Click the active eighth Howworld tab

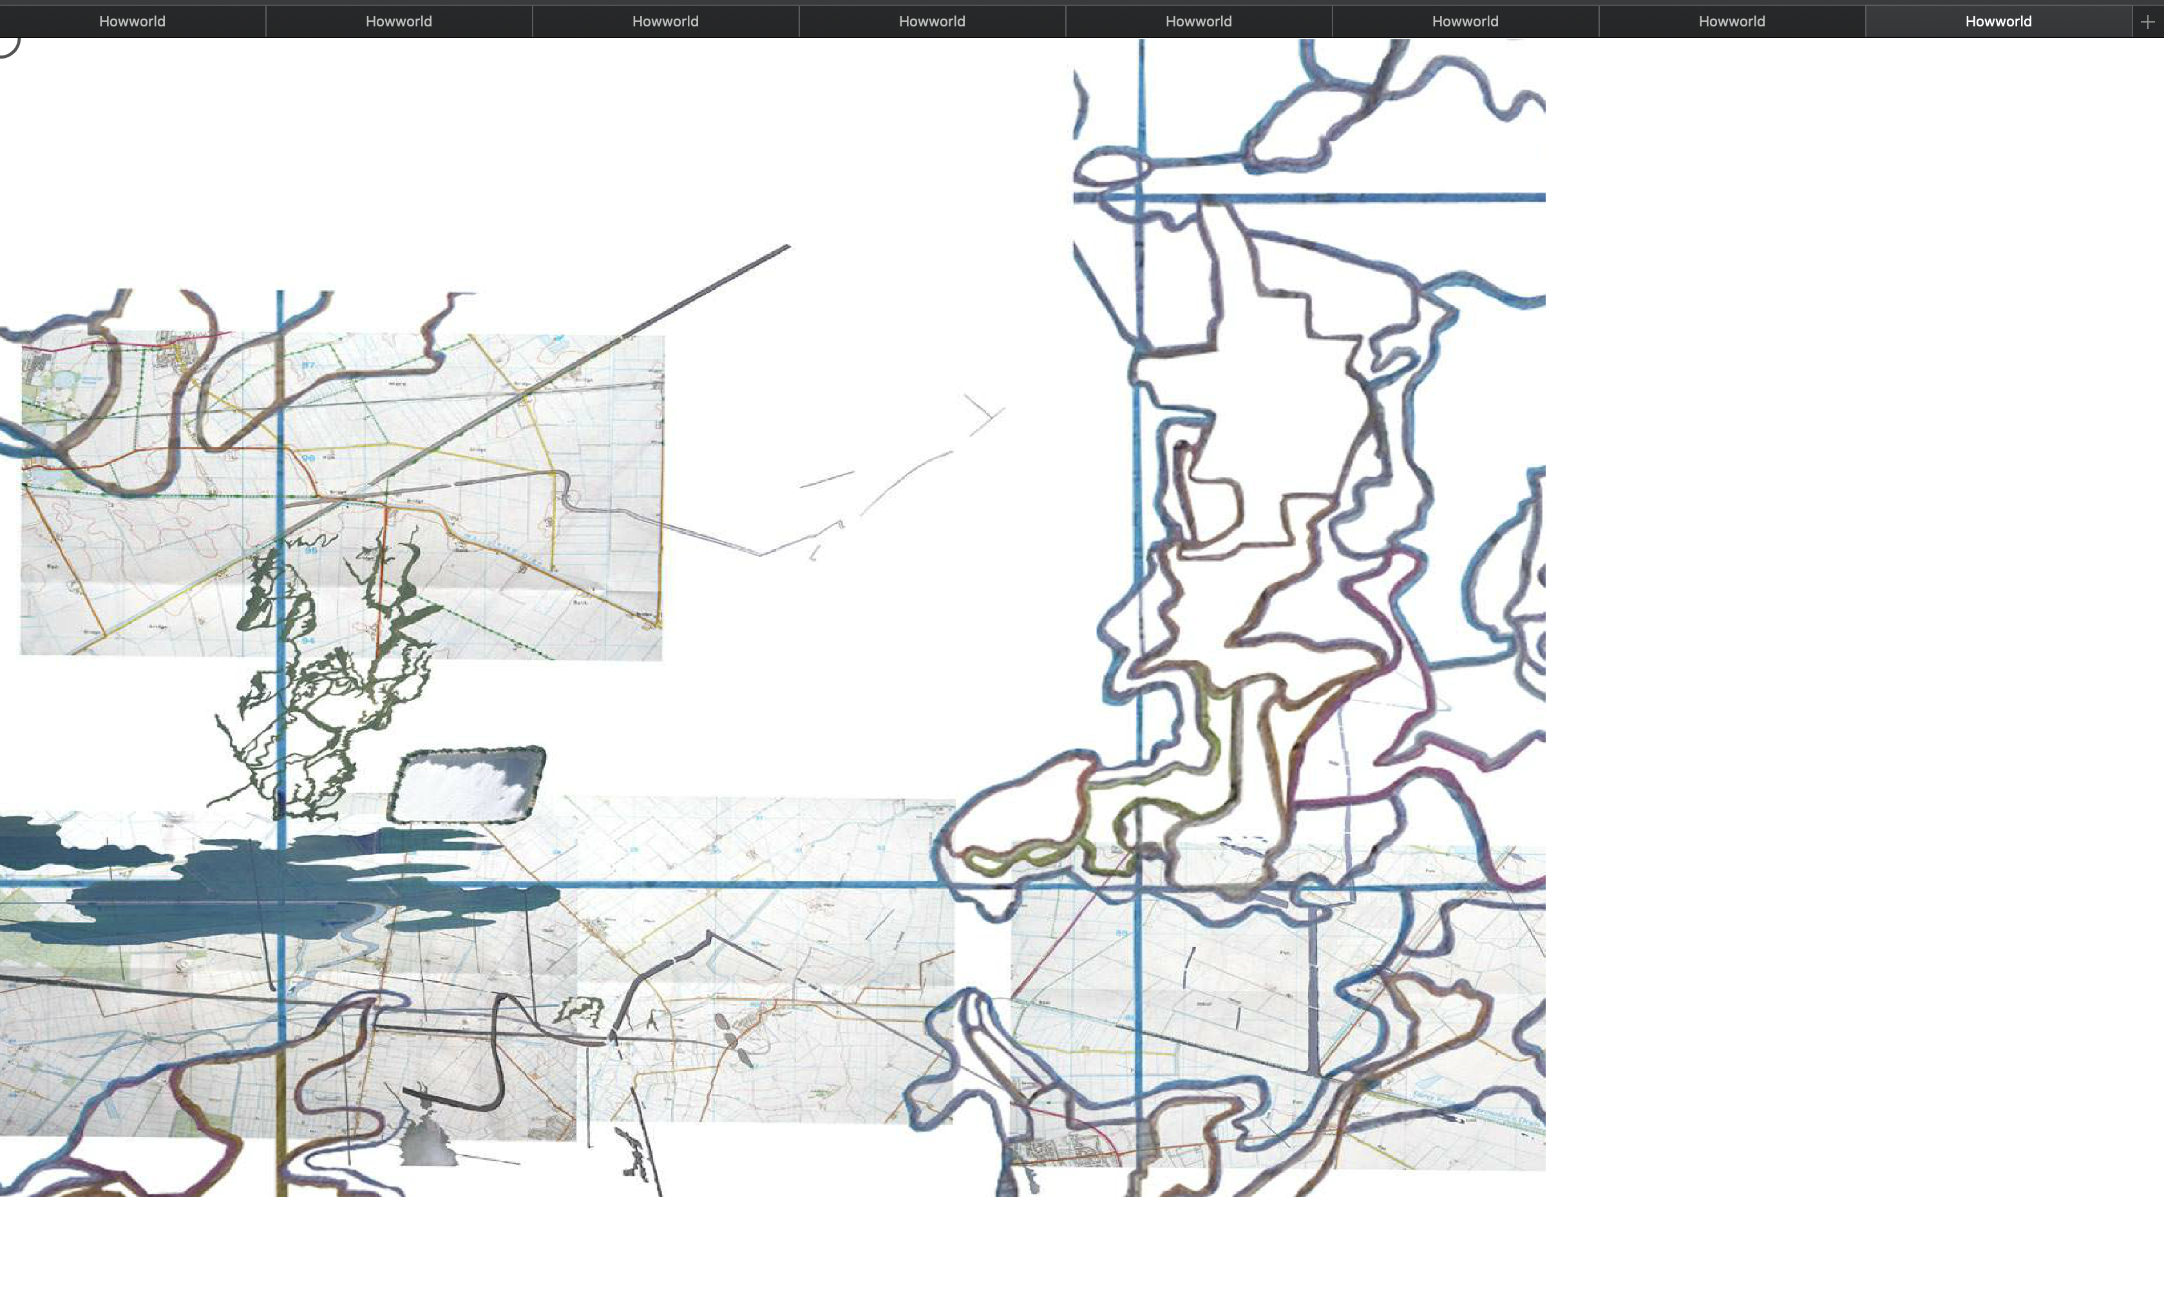1998,21
